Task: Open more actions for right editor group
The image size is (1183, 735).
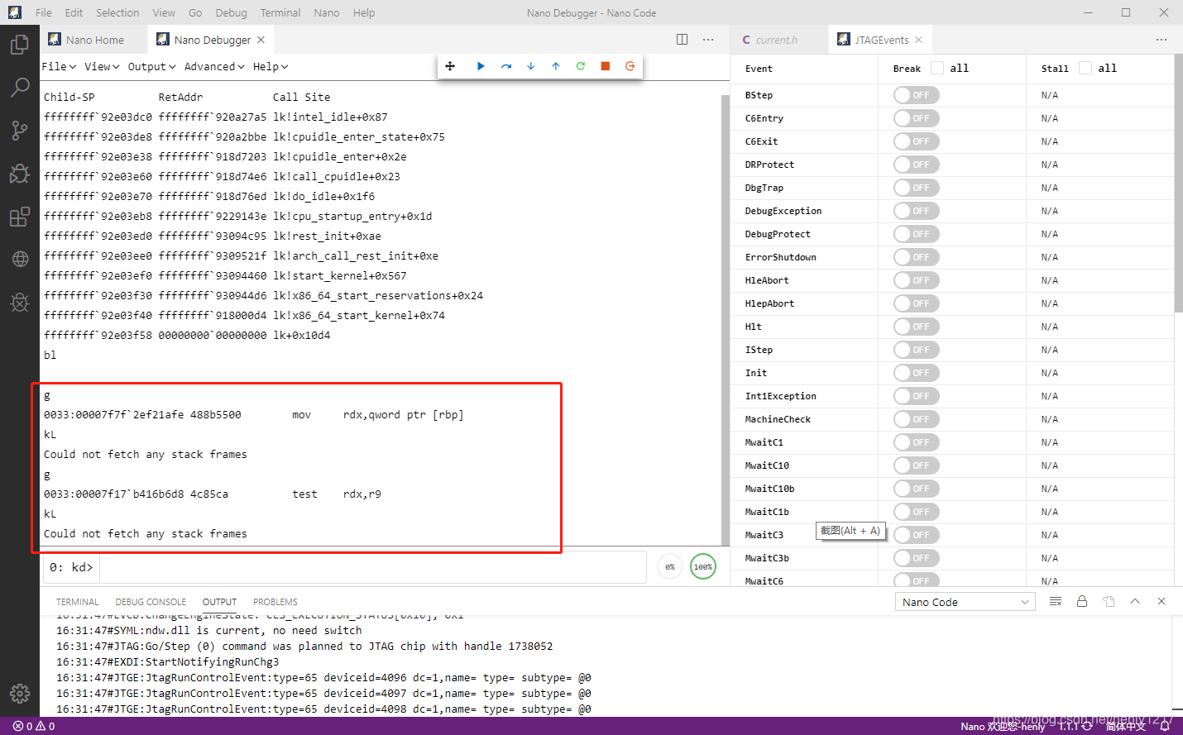Action: pyautogui.click(x=1161, y=40)
